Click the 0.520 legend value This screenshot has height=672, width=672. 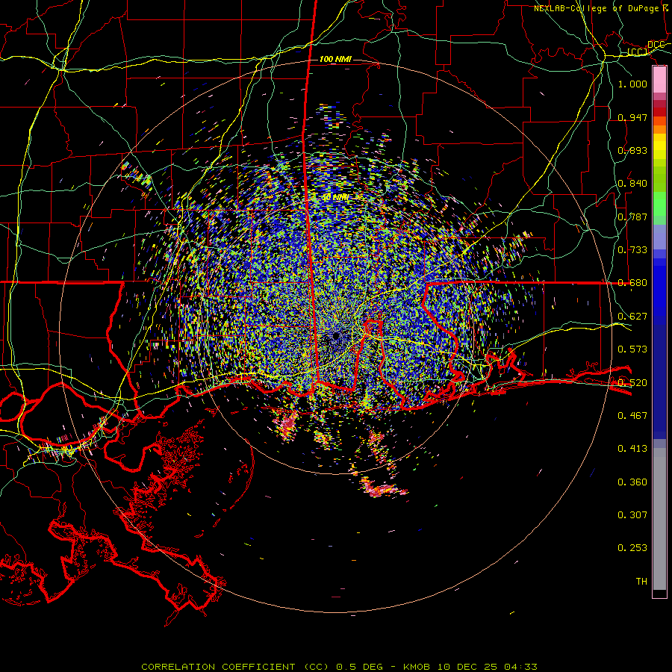pyautogui.click(x=632, y=382)
